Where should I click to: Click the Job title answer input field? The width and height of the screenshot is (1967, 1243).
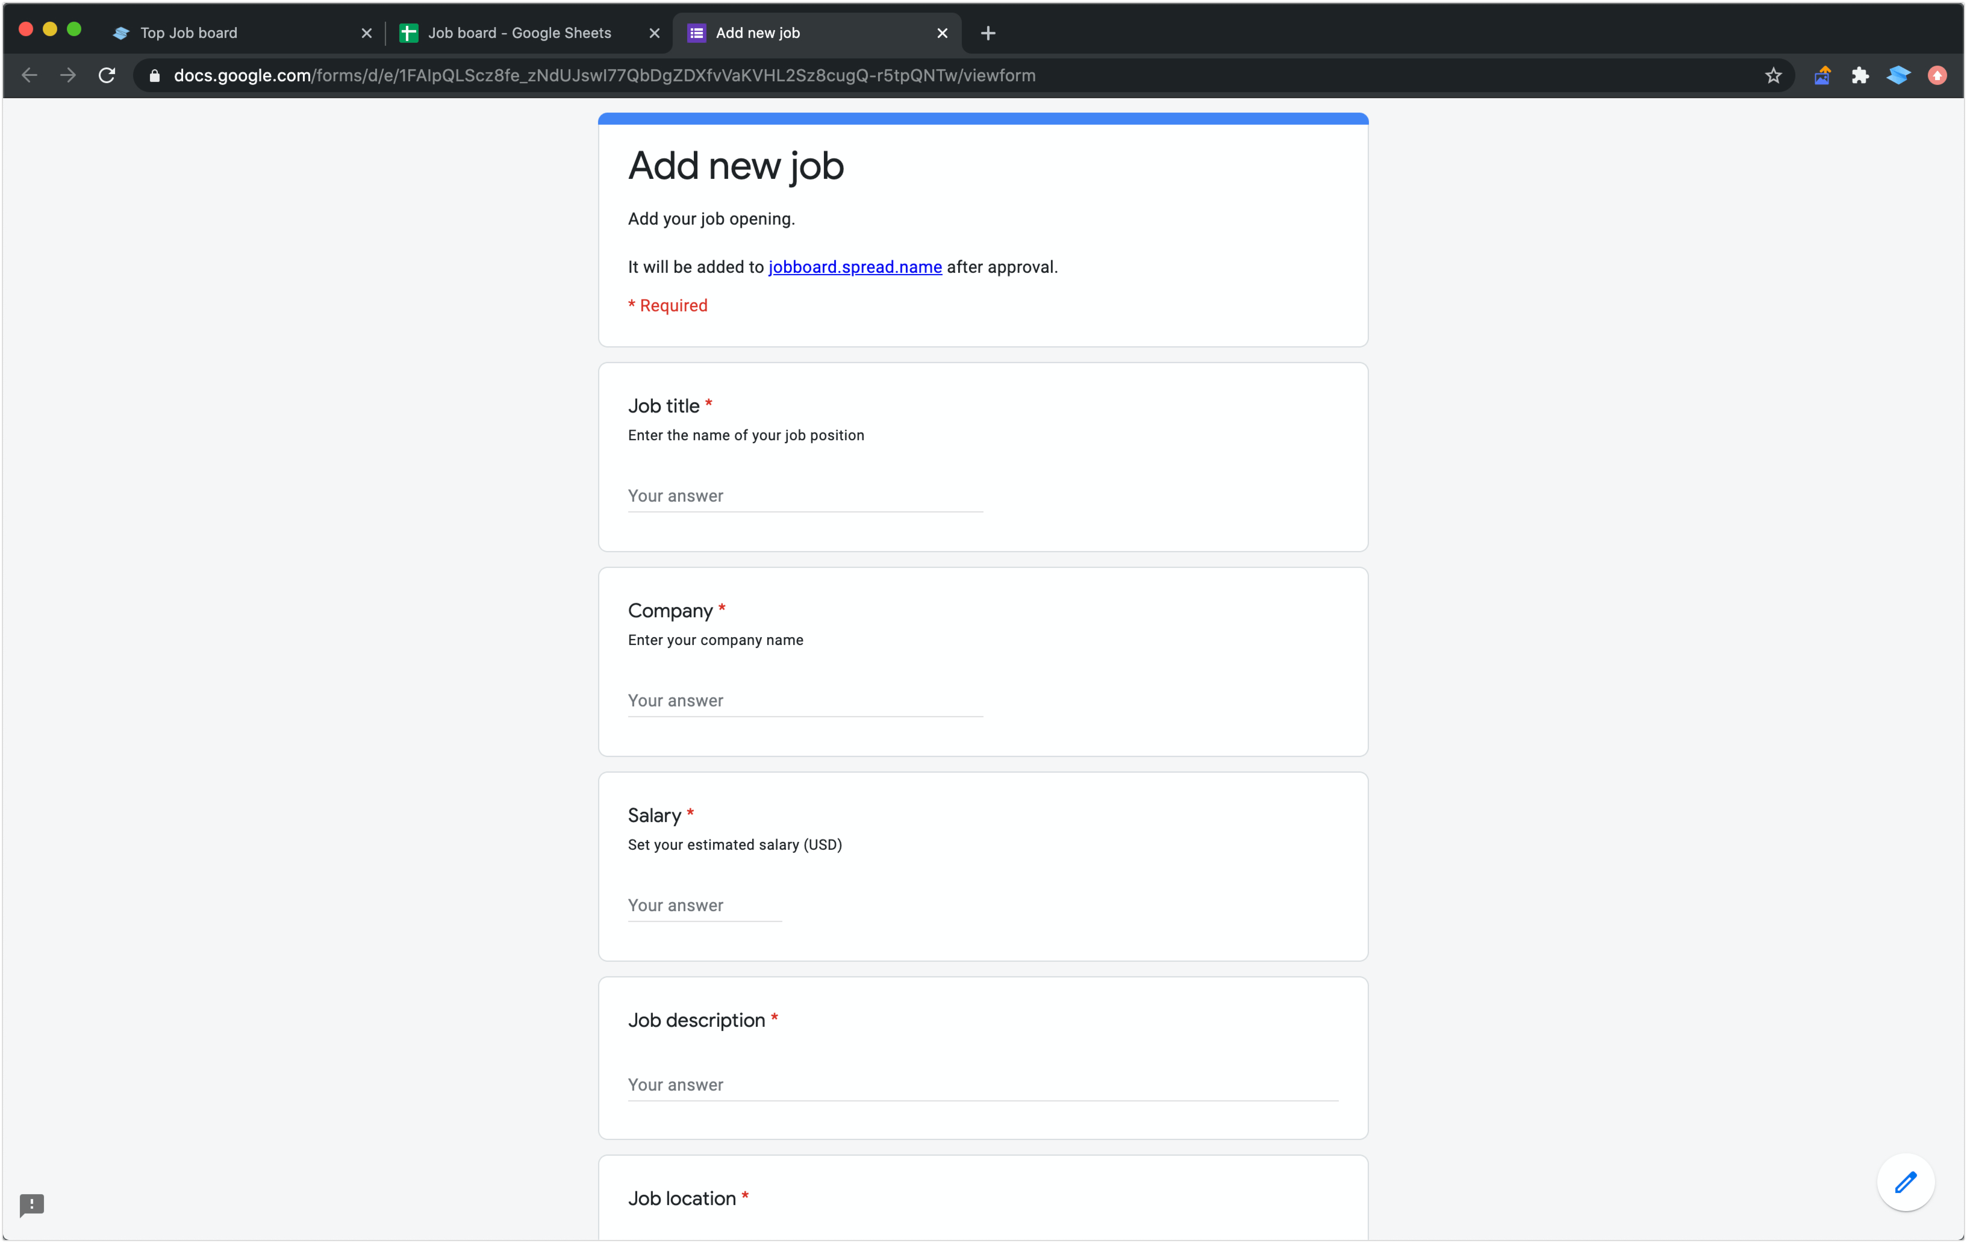pos(805,494)
